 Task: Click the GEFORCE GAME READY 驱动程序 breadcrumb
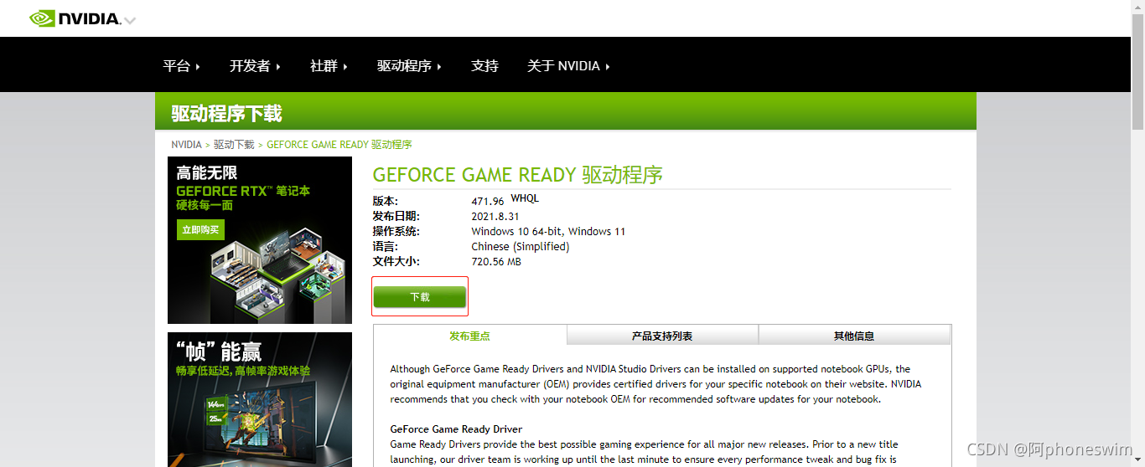(x=339, y=145)
